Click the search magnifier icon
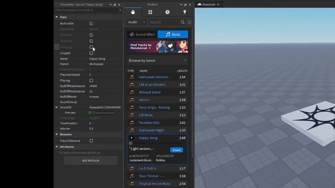Viewport: 335px width, 188px height. [183, 22]
